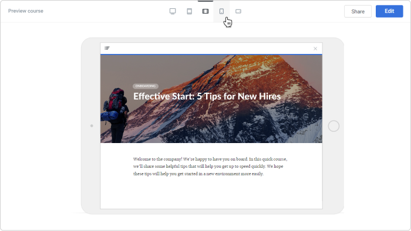Viewport: 411px width, 231px height.
Task: Choose phone landscape preview icon
Action: tap(238, 11)
